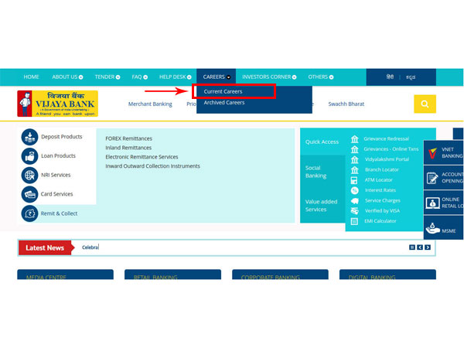Go to the HOME menu item

pyautogui.click(x=31, y=77)
